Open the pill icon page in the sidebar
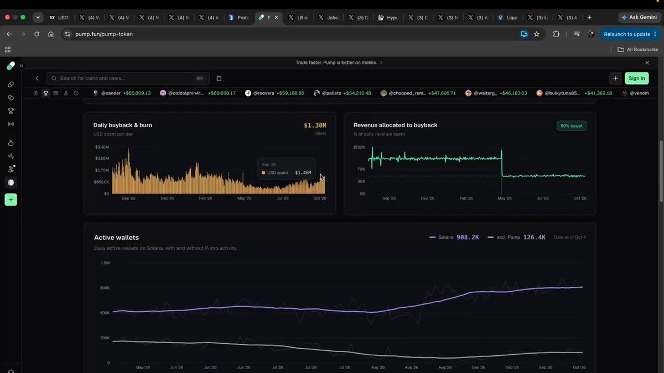Screen dimensions: 664x373 (11, 85)
